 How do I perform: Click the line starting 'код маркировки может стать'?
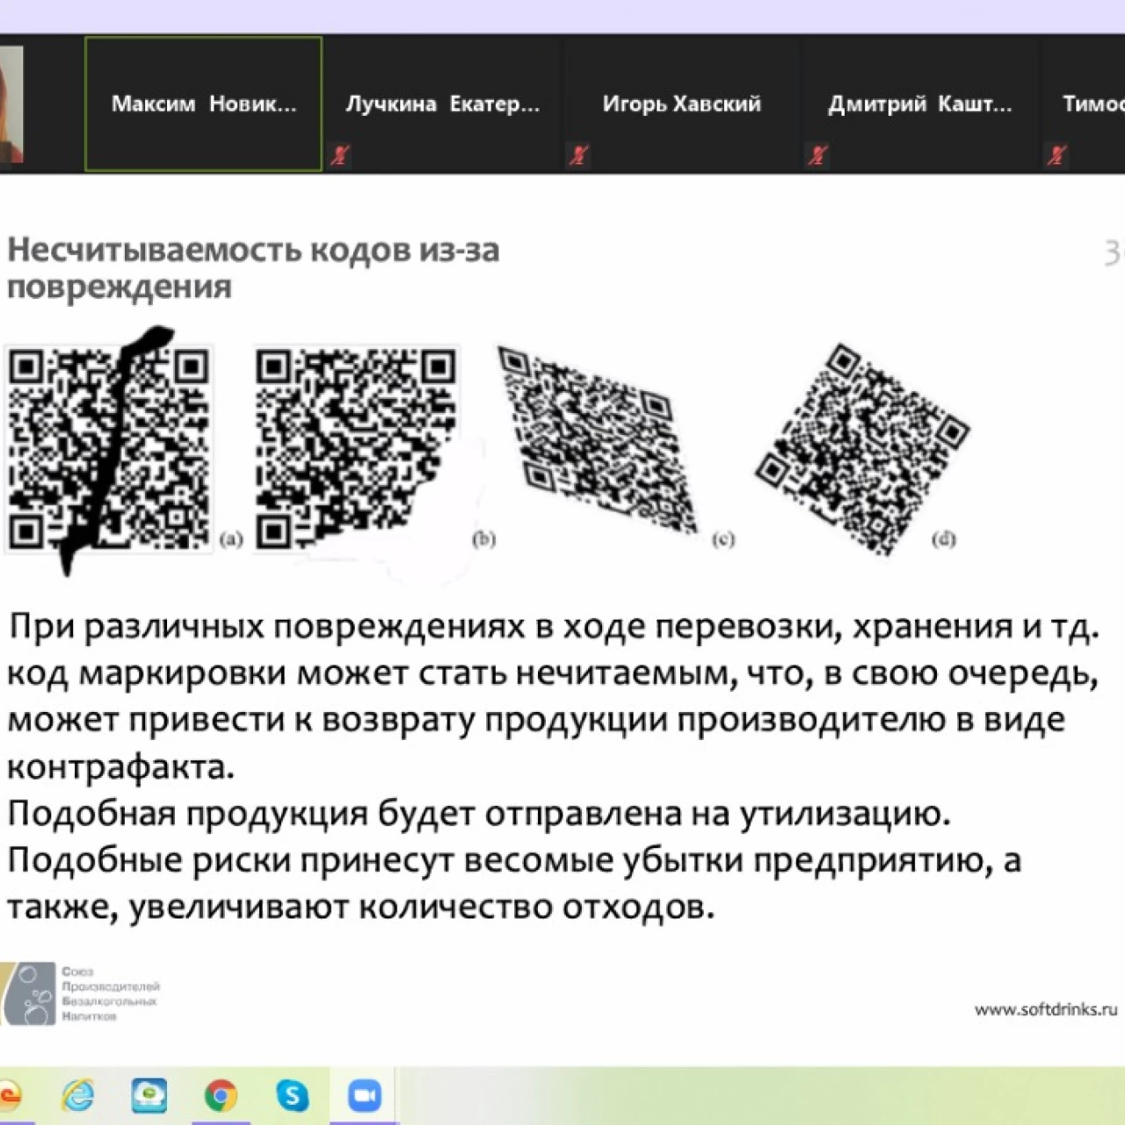(x=553, y=673)
